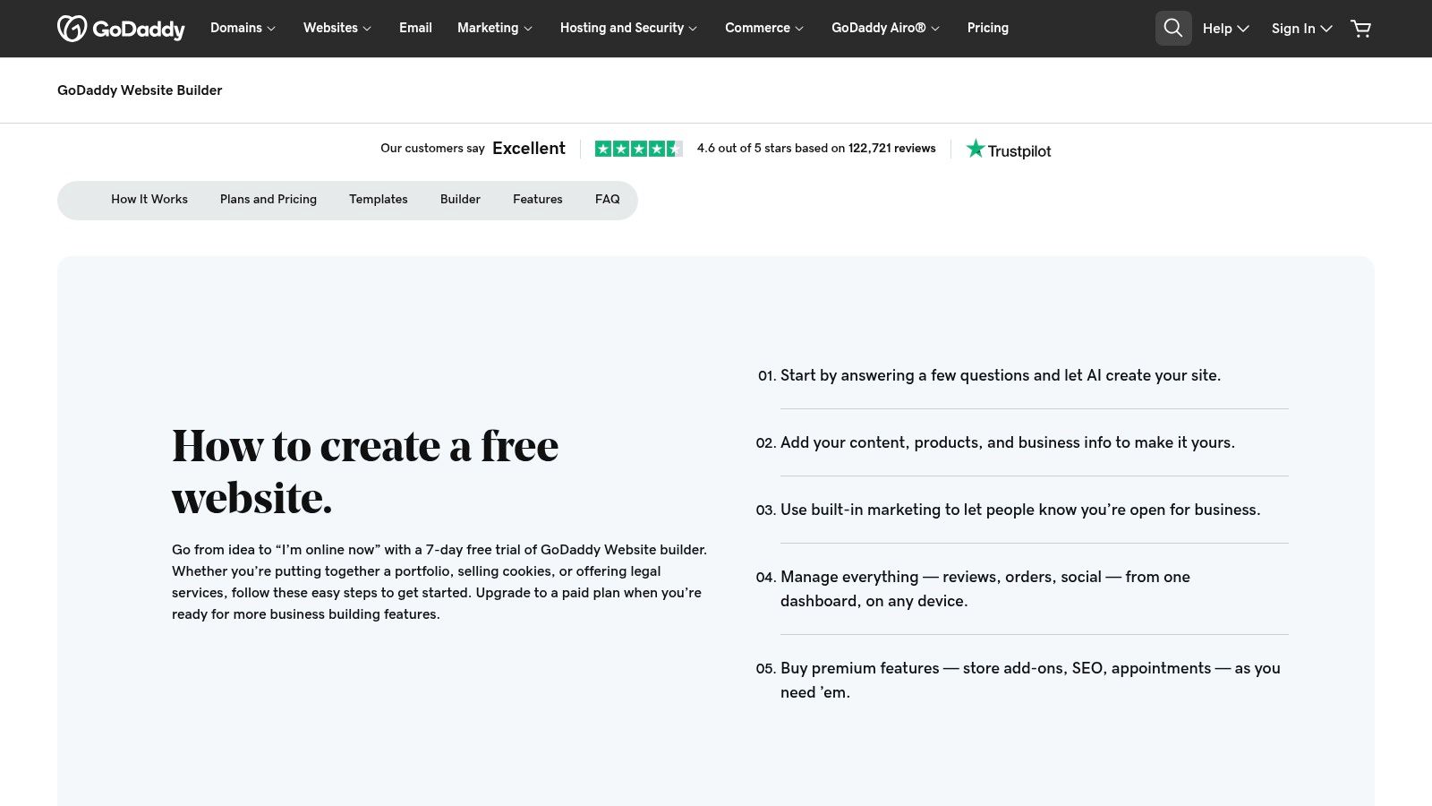Jump to the FAQ tab

coord(608,200)
